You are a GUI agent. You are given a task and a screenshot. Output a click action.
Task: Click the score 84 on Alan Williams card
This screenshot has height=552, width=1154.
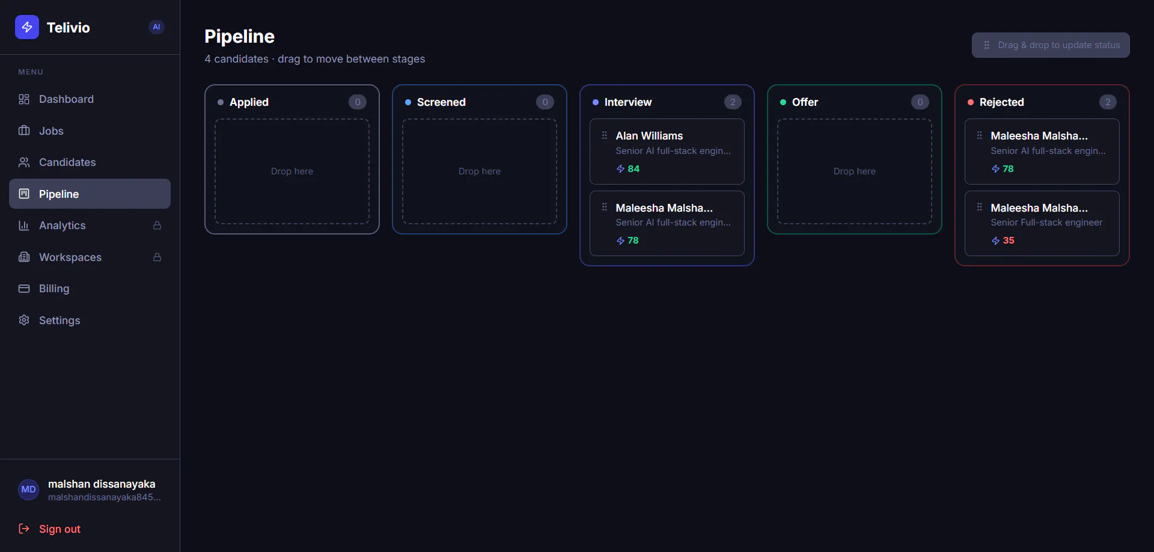(x=633, y=169)
